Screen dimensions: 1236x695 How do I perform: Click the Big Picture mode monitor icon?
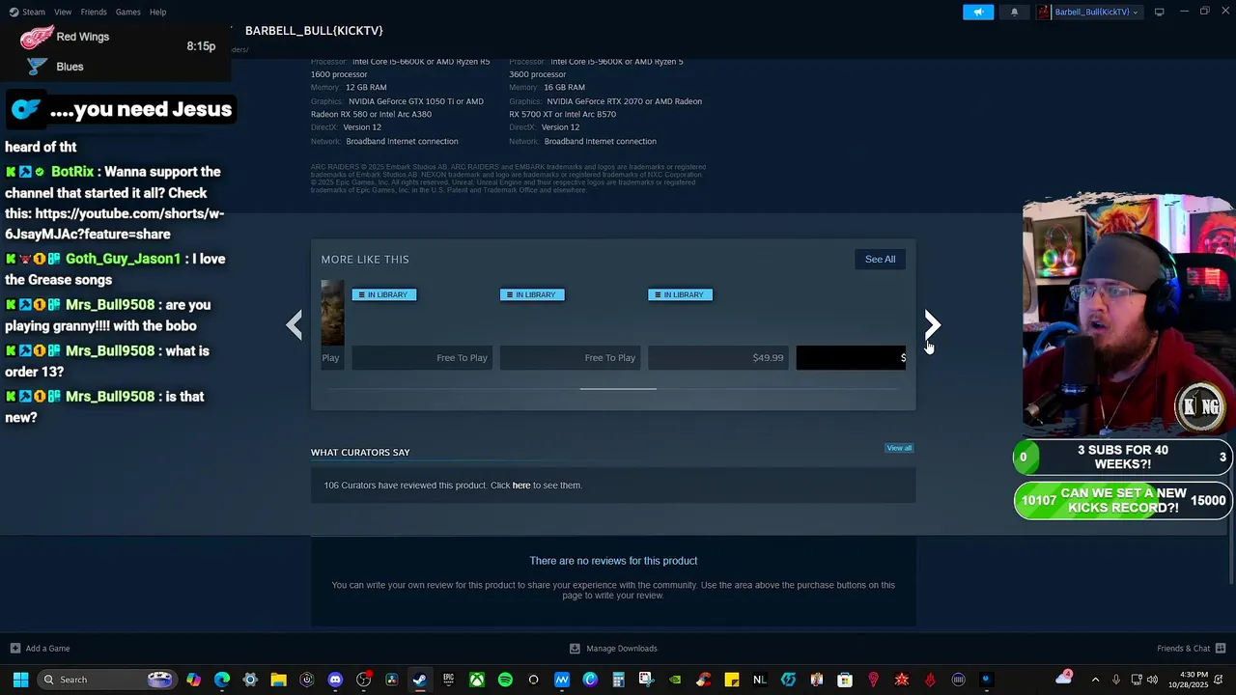coord(1159,12)
